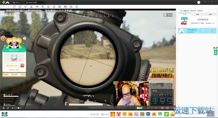Screen dimensions: 218x118
Task: Switch to theater mode in player bar
Action: pos(167,108)
